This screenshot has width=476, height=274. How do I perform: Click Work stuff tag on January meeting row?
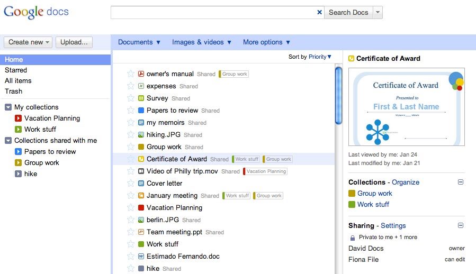[237, 196]
